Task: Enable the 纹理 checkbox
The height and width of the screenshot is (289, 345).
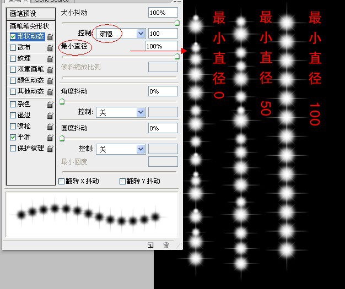Action: pyautogui.click(x=13, y=58)
